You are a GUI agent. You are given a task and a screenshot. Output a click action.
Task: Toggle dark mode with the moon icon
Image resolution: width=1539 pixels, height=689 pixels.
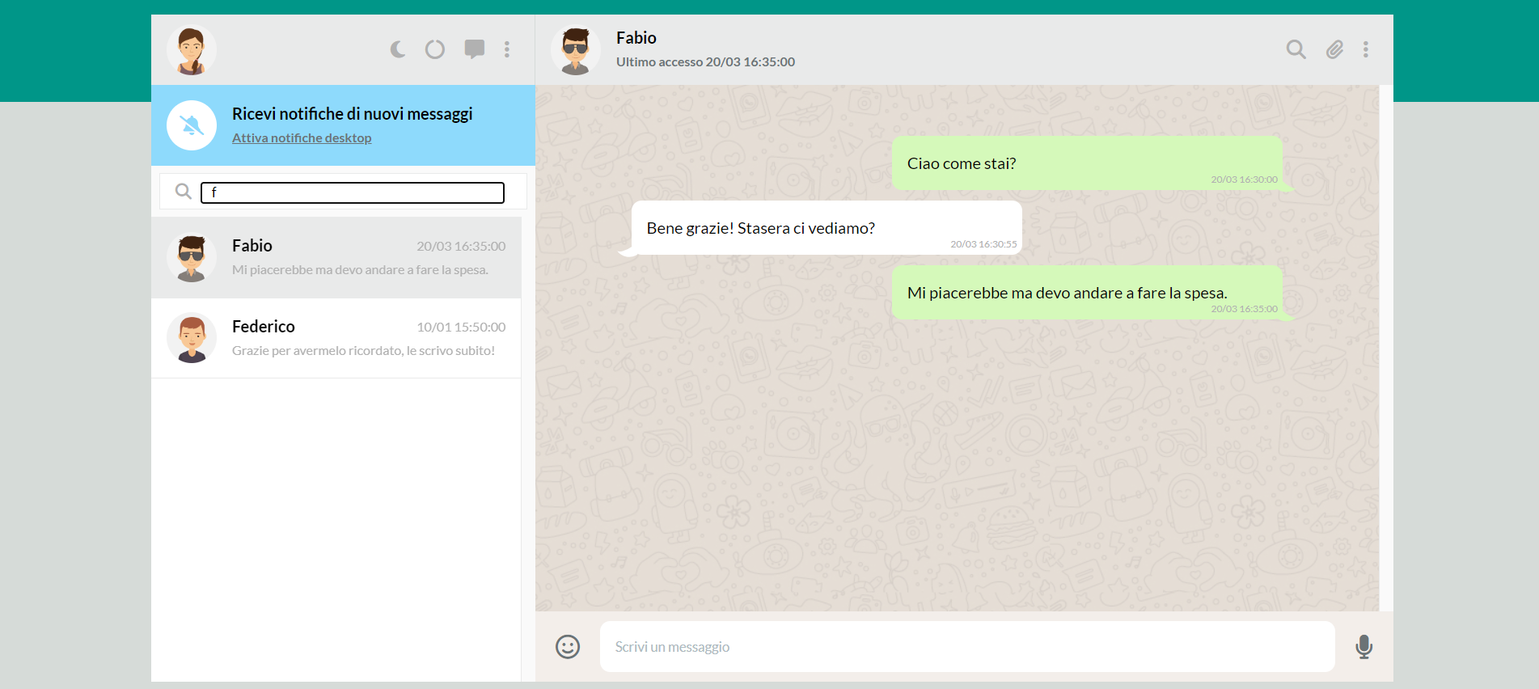click(398, 49)
